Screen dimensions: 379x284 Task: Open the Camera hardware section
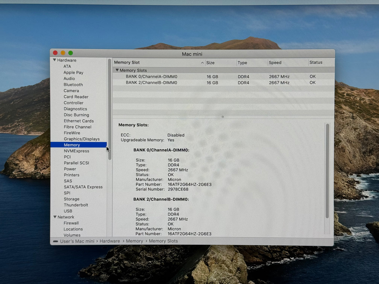[x=71, y=91]
